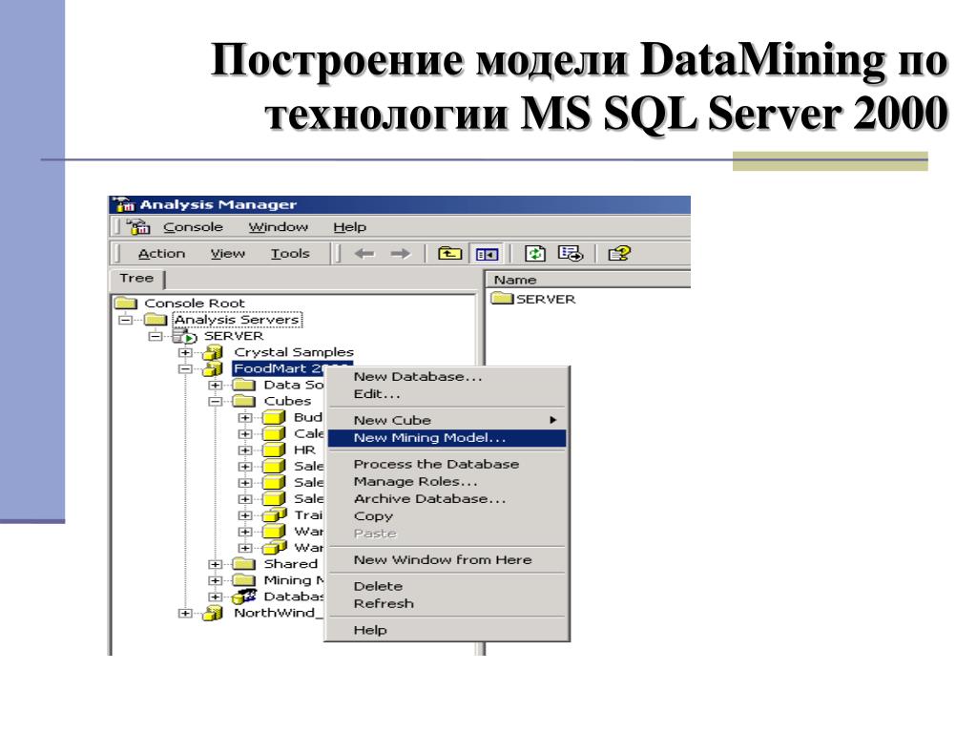Select Crystal Samples tree item text
977x733 pixels.
pyautogui.click(x=294, y=352)
